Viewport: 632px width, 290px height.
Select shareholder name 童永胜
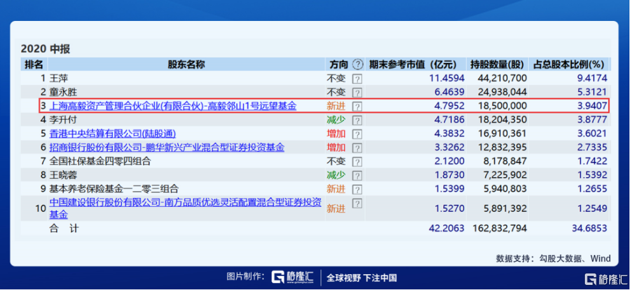coord(64,92)
